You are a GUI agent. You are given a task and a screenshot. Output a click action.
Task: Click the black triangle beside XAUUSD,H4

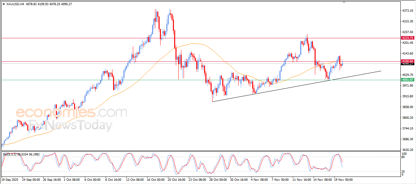point(4,4)
